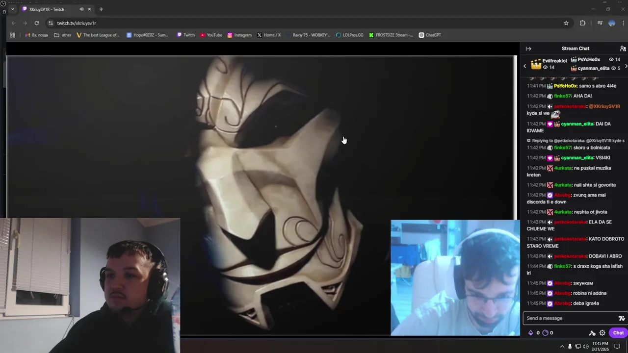The width and height of the screenshot is (628, 353).
Task: Open the Instagram bookmark
Action: (x=239, y=35)
